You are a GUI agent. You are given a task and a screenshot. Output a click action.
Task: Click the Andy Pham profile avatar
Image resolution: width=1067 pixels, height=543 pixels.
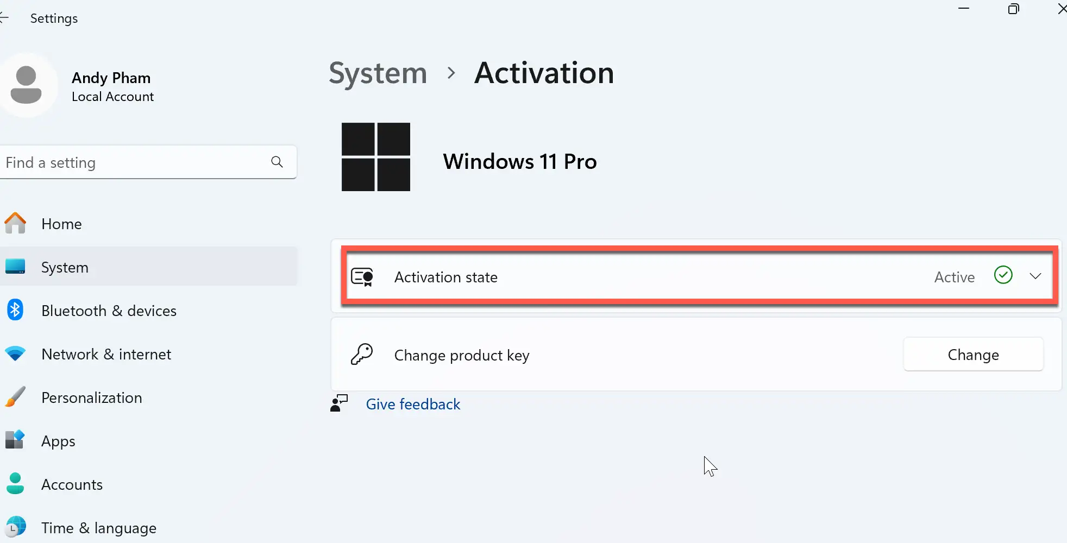click(x=26, y=85)
